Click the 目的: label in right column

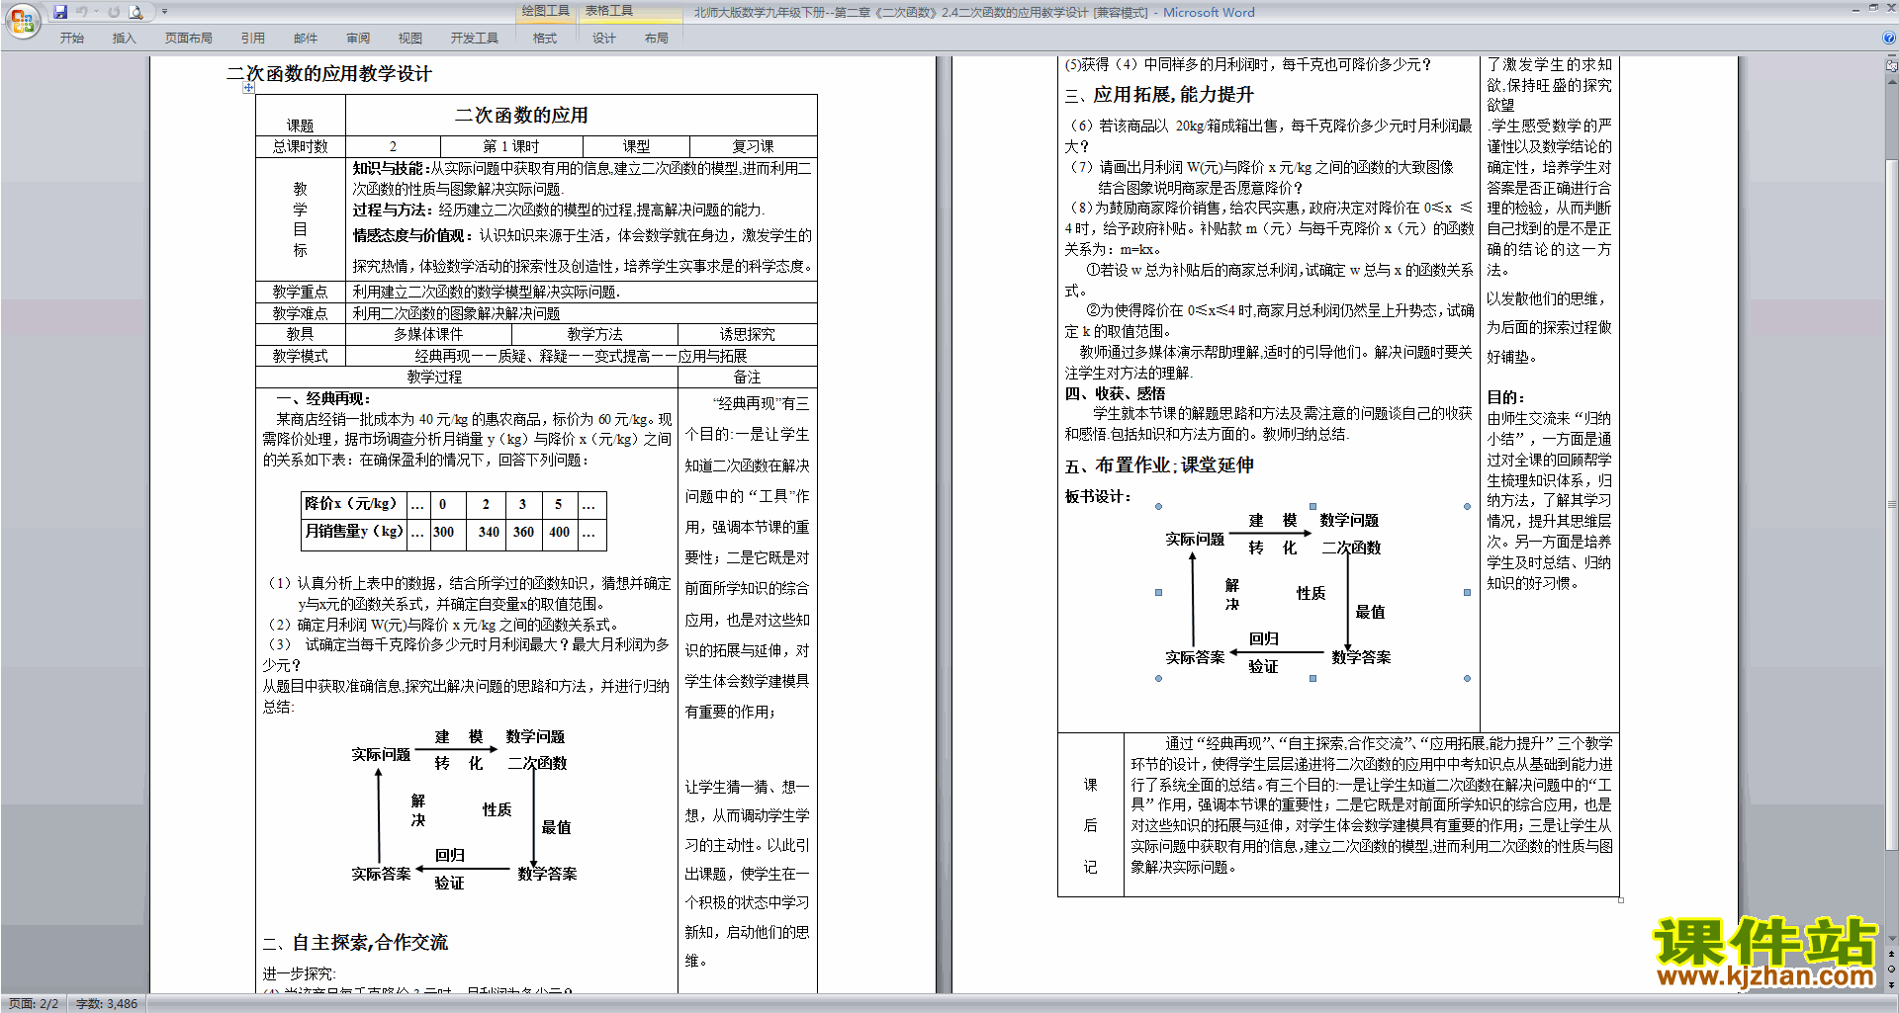coord(1505,397)
